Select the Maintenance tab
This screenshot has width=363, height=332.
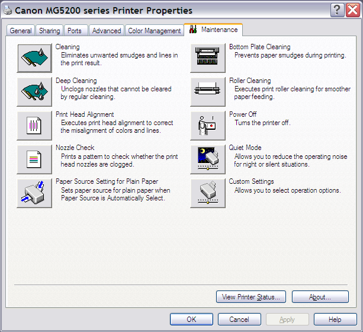[213, 30]
